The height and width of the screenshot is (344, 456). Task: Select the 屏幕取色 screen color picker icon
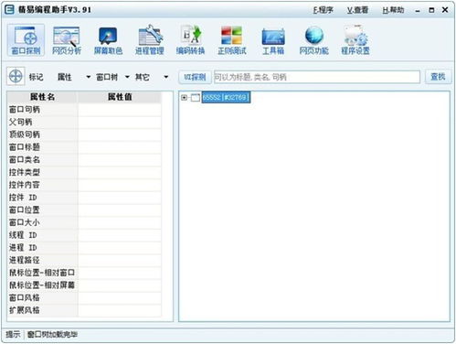click(108, 40)
